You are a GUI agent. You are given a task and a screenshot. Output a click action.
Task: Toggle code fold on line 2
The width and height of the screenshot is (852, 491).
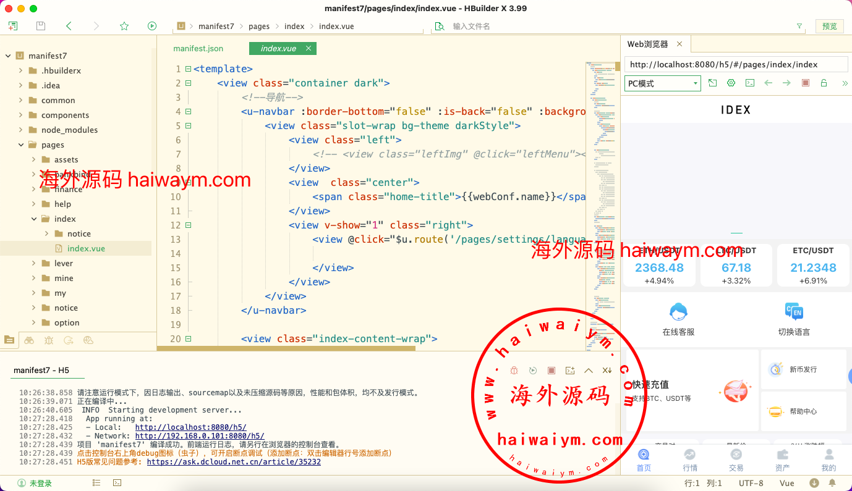tap(188, 83)
